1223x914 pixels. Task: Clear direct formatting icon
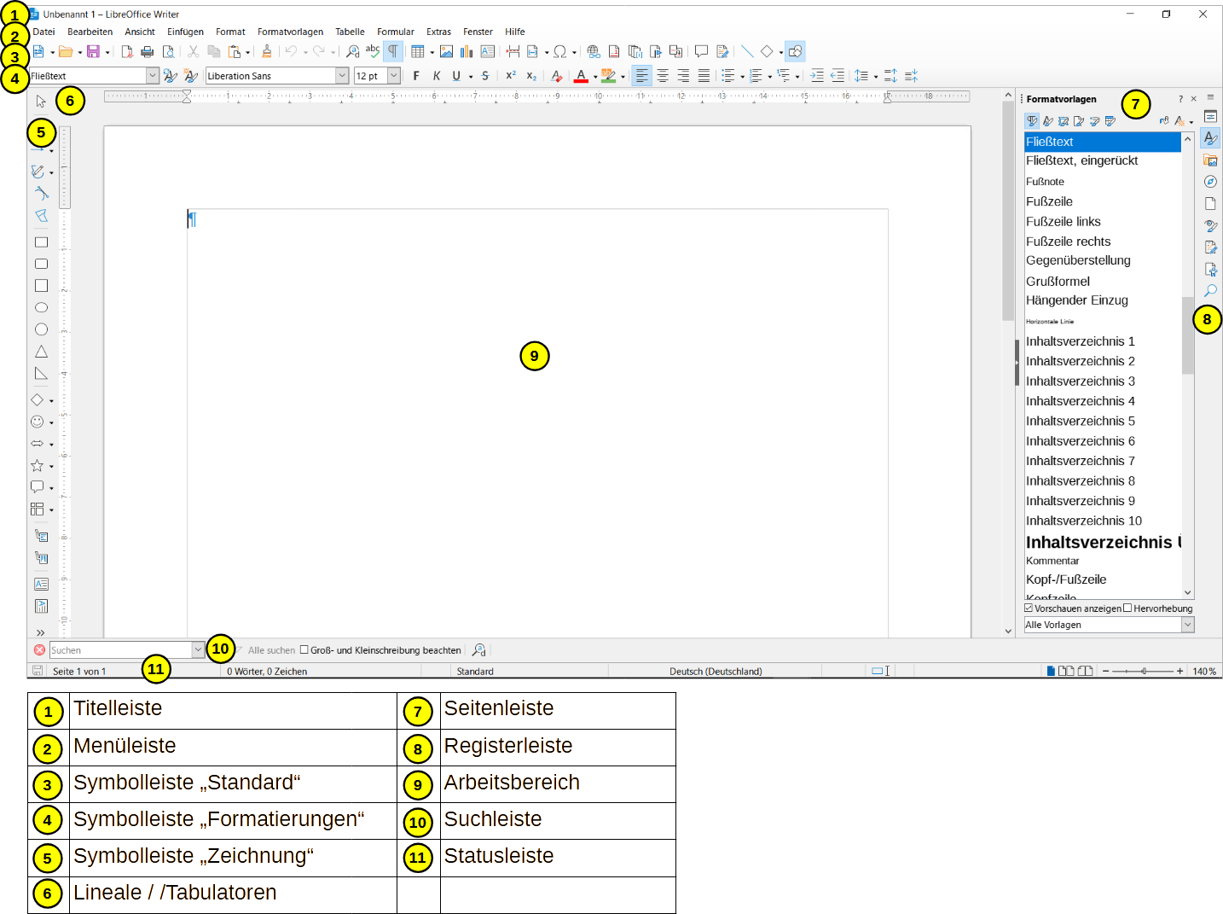coord(557,76)
